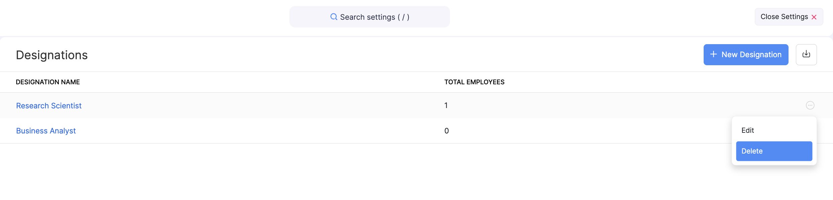Click employee count 1 for Research Scientist
Image resolution: width=833 pixels, height=200 pixels.
(x=446, y=106)
